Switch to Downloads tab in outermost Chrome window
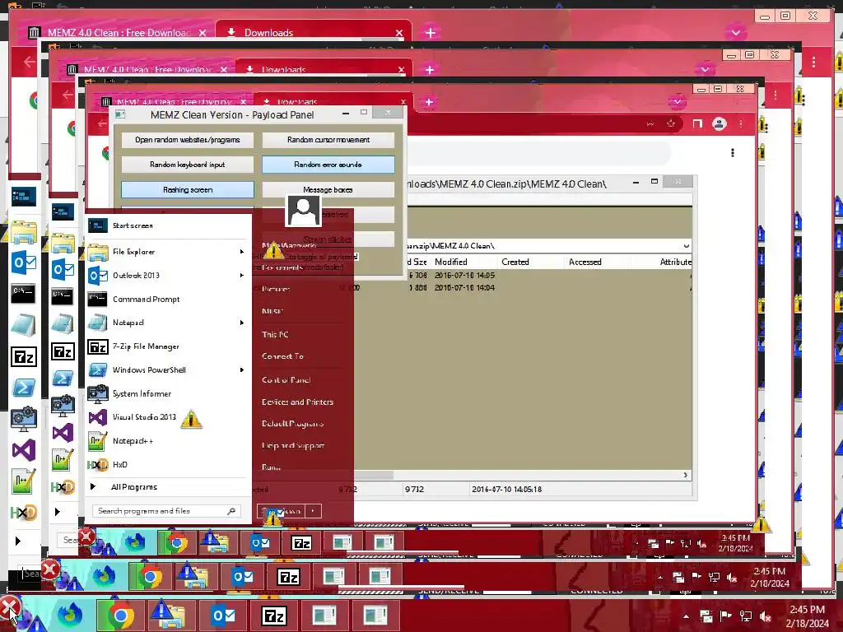Viewport: 843px width, 632px height. coord(312,33)
